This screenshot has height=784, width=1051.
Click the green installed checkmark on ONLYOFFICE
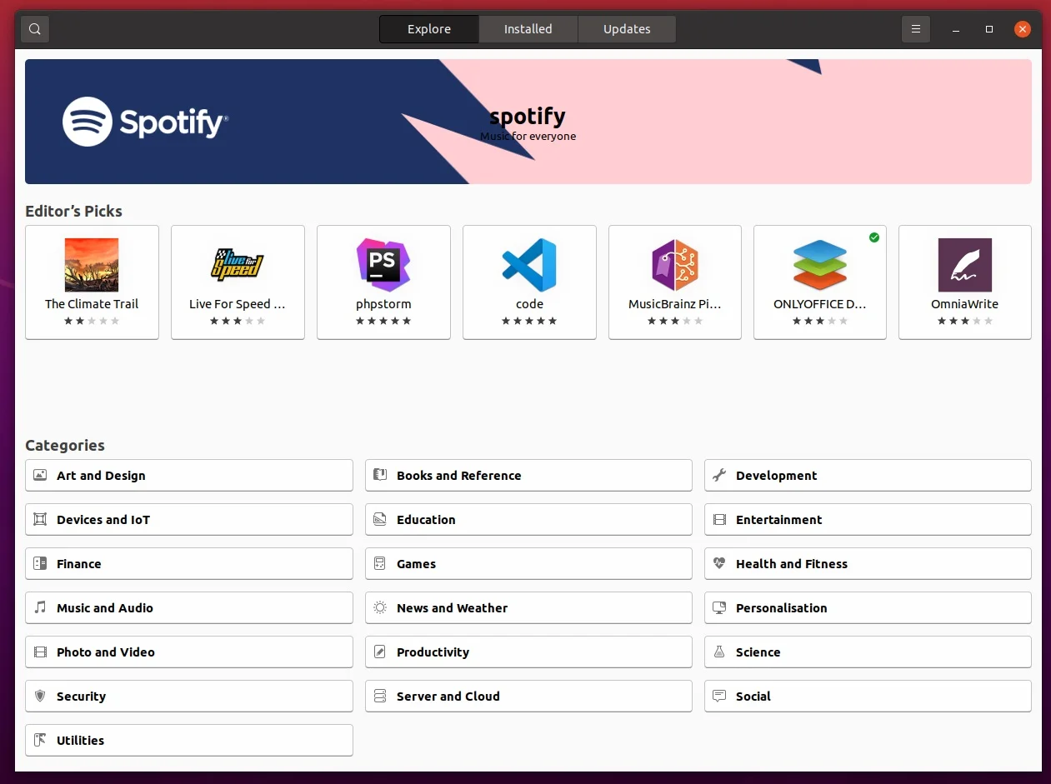pos(873,237)
